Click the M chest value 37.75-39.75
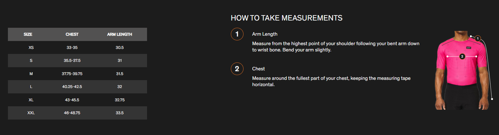Image resolution: width=499 pixels, height=135 pixels. (72, 74)
